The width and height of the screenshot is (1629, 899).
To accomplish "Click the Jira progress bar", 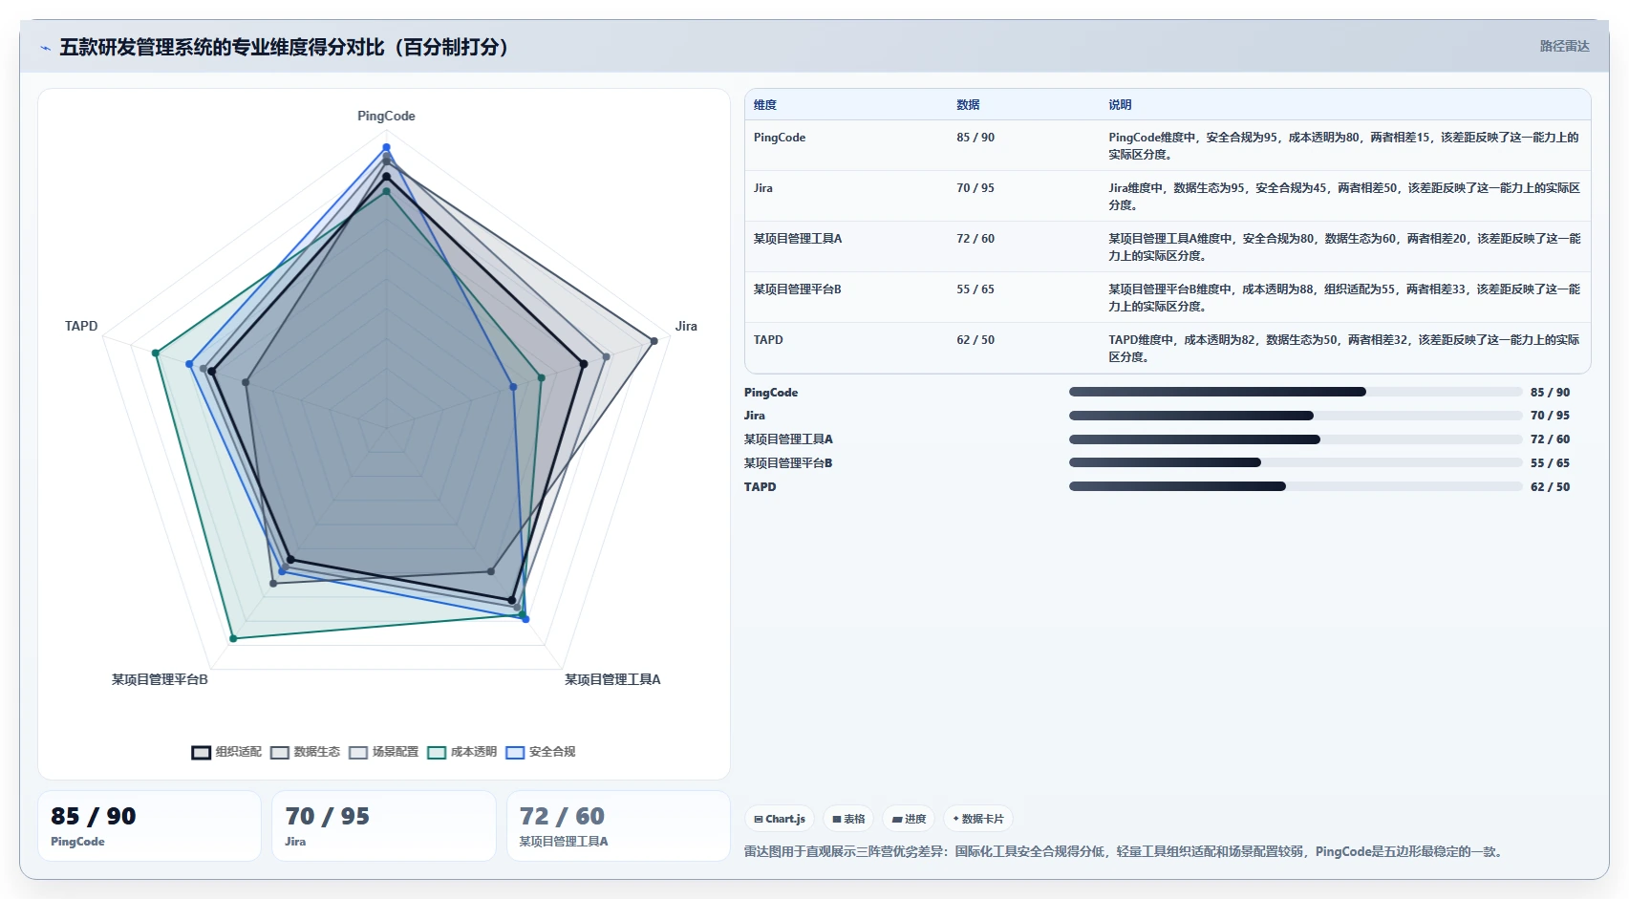I will (1296, 416).
